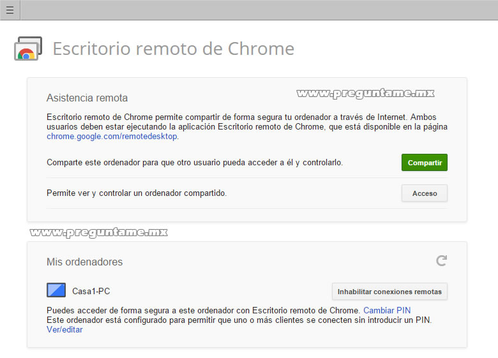The height and width of the screenshot is (358, 498).
Task: Click watermark inside the Asistencia remota card
Action: [365, 93]
